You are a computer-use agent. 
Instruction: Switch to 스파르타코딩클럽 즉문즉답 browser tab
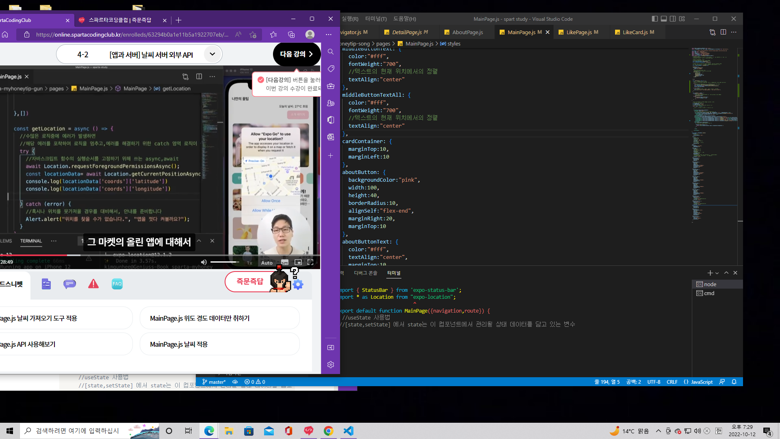pyautogui.click(x=122, y=20)
